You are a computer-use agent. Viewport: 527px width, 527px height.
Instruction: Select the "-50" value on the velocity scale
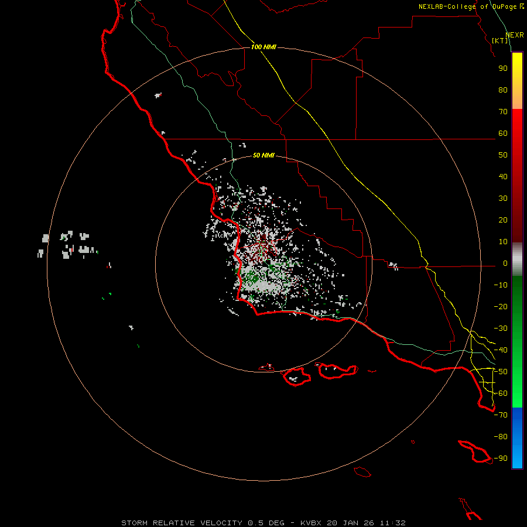501,372
